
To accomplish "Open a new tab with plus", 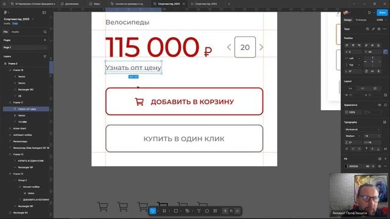I will (229, 4).
